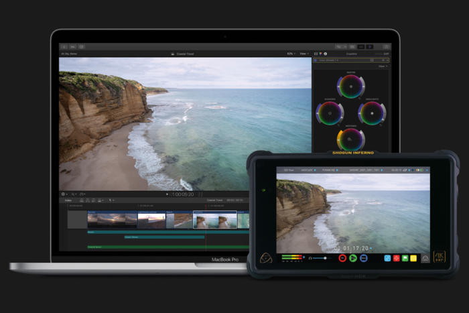Open the timeline Index button

point(68,200)
